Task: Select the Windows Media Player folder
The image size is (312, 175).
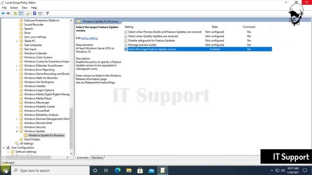Action: pyautogui.click(x=38, y=98)
